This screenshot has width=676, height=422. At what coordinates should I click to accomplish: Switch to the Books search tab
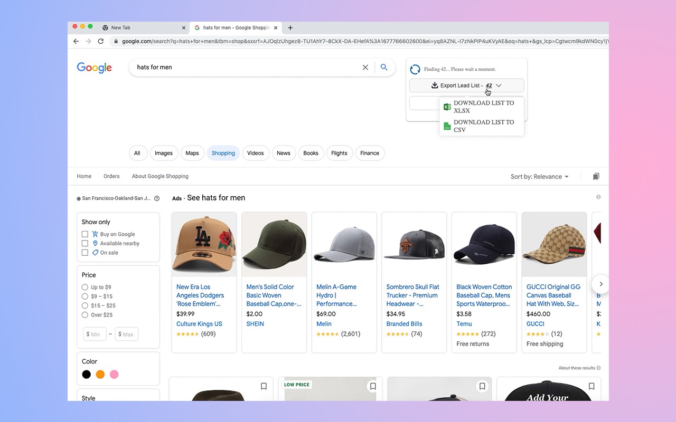click(311, 154)
